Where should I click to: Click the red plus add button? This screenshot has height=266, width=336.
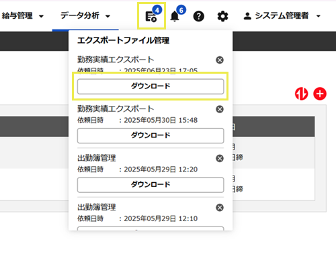pyautogui.click(x=320, y=94)
